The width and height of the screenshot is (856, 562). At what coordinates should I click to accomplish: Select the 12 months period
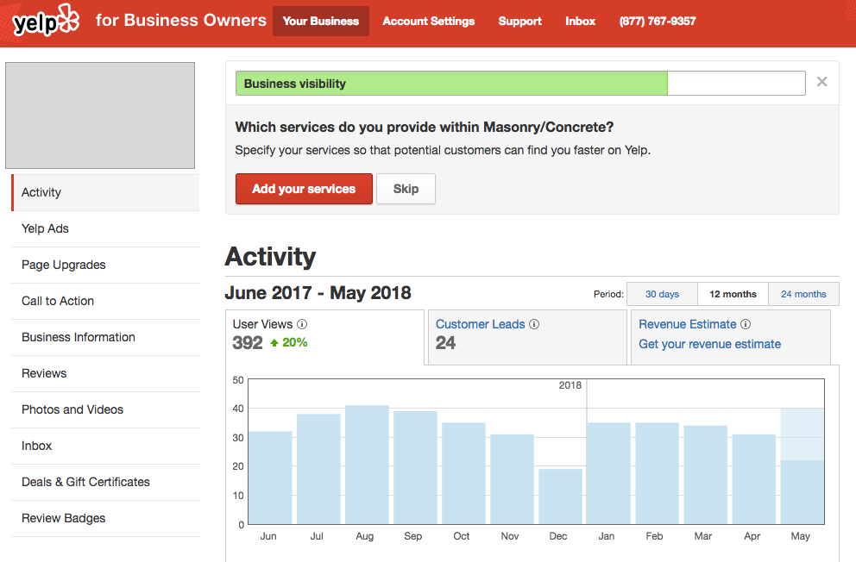click(x=733, y=294)
